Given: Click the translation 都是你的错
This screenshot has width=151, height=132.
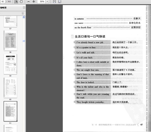Looking at the screenshot, I should click(x=119, y=58).
